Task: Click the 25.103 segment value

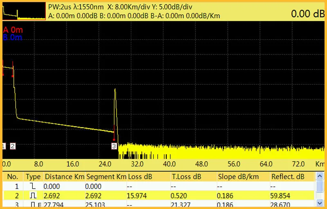Action: tap(95, 205)
